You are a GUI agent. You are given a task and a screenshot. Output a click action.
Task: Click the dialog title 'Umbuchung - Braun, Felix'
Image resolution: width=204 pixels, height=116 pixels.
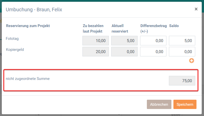pos(34,10)
